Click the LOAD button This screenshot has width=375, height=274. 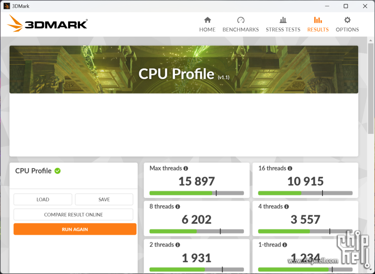(x=43, y=199)
